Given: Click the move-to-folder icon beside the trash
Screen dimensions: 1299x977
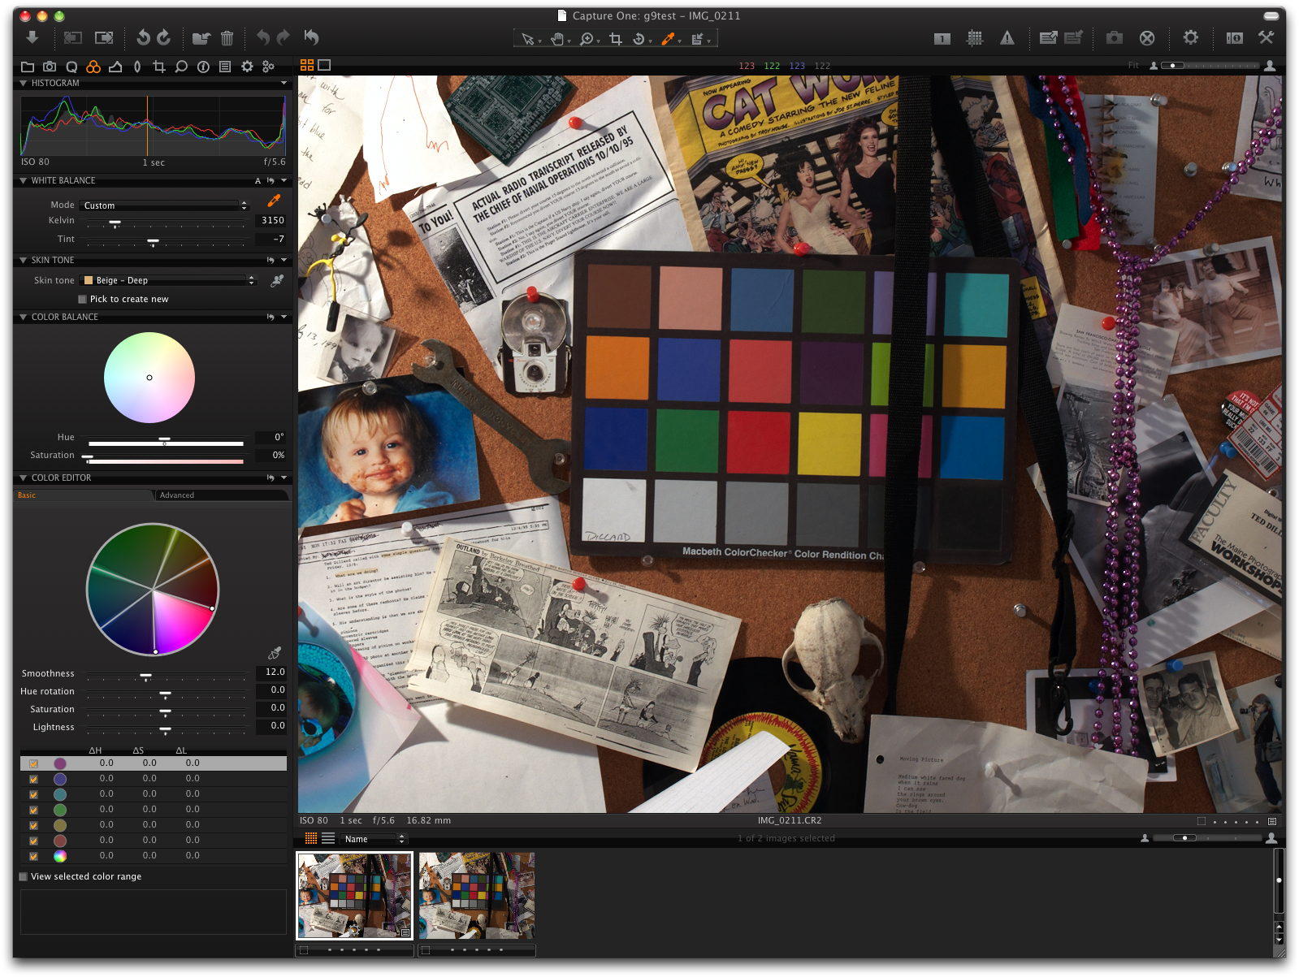Looking at the screenshot, I should point(201,37).
